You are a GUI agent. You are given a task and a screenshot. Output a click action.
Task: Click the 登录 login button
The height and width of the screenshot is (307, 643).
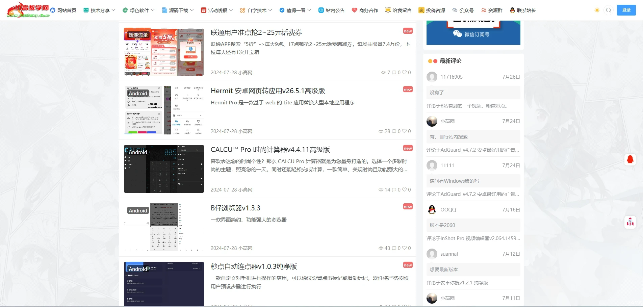click(x=626, y=10)
